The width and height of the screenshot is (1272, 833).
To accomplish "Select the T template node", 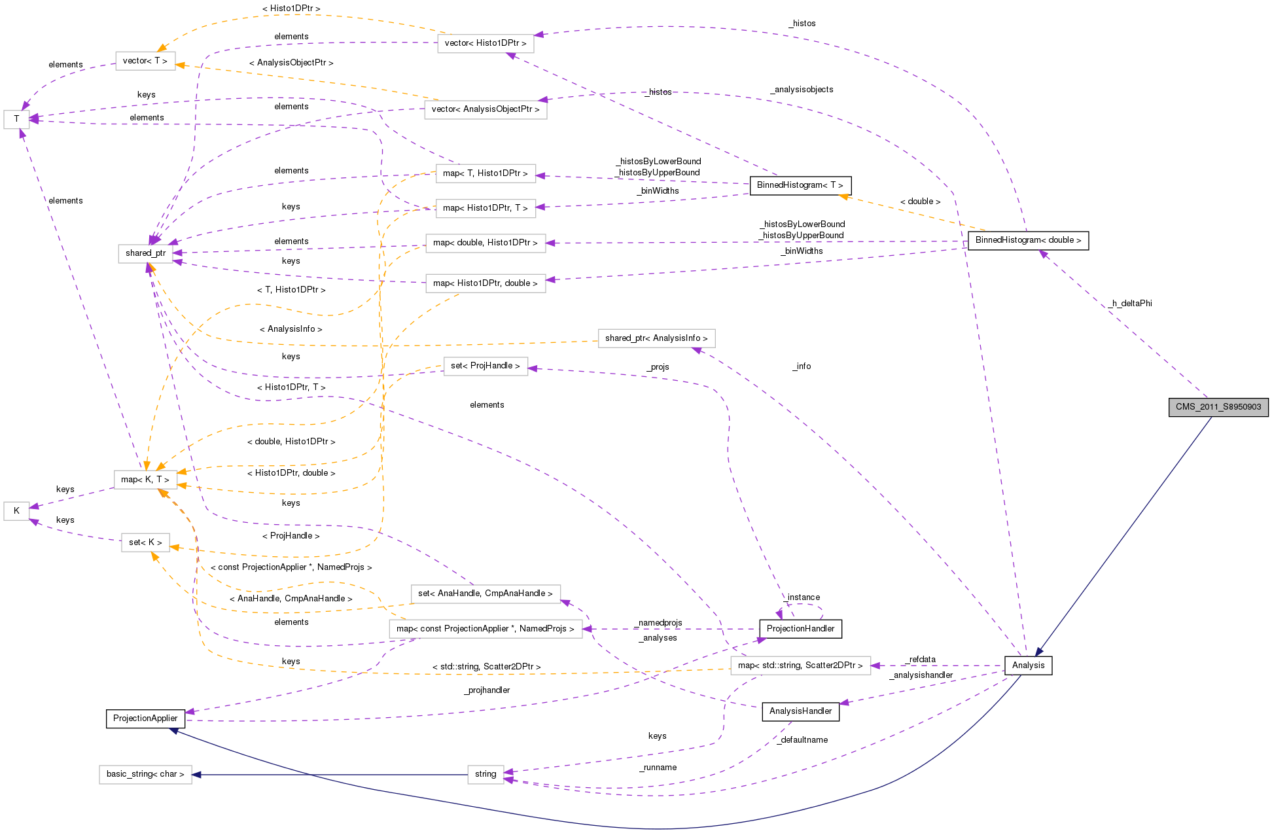I will pyautogui.click(x=16, y=119).
